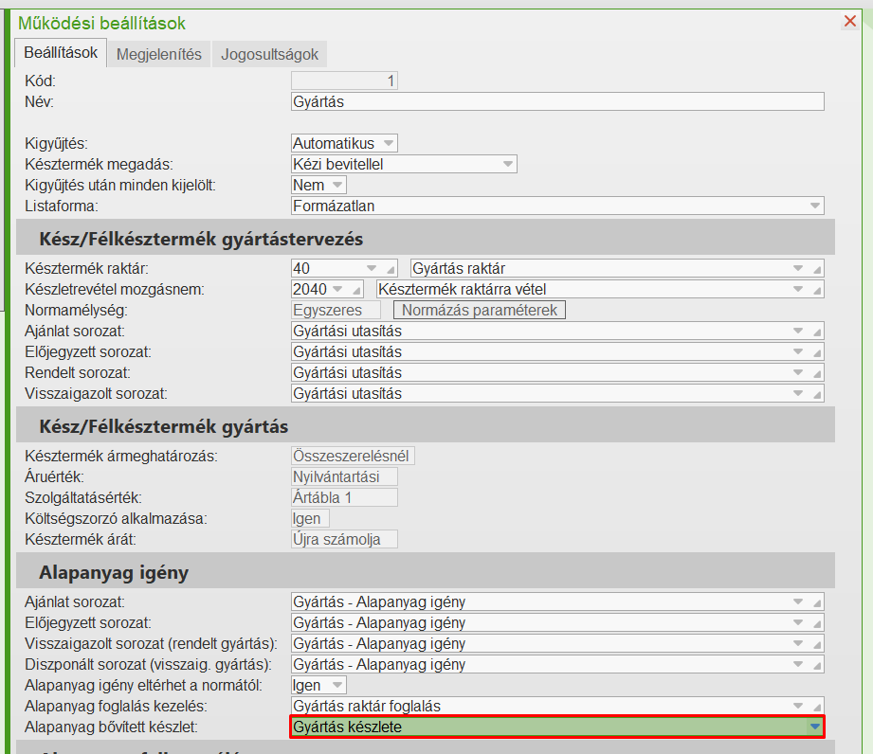Click corner triangle icon beside Gyártás raktár
This screenshot has height=754, width=873.
point(817,270)
